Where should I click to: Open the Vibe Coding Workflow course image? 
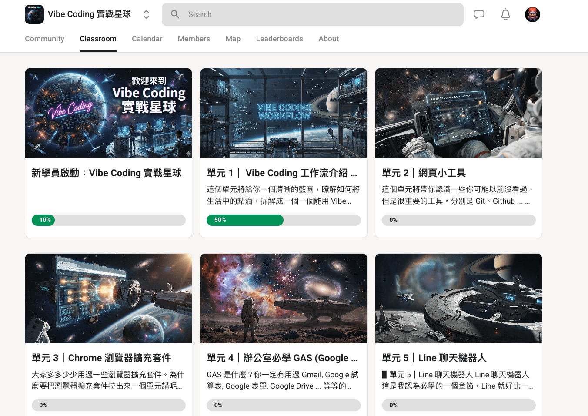pyautogui.click(x=284, y=113)
